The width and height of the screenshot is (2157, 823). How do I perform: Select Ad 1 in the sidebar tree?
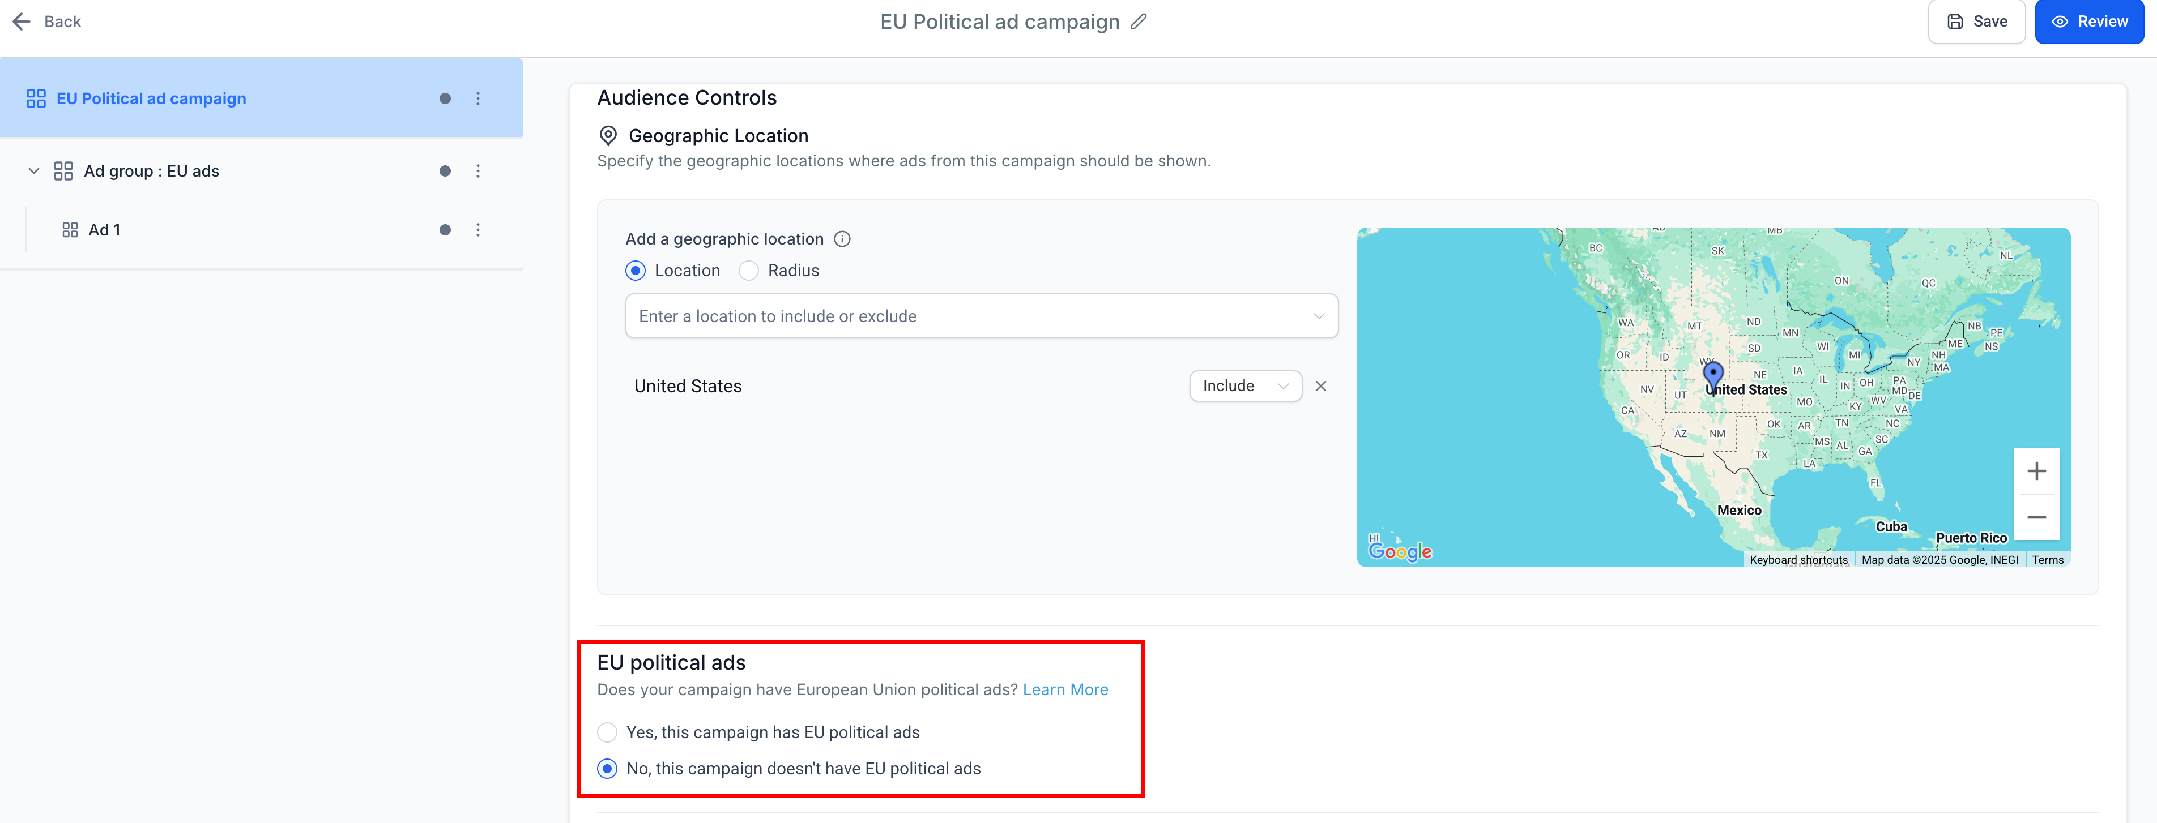[x=105, y=230]
